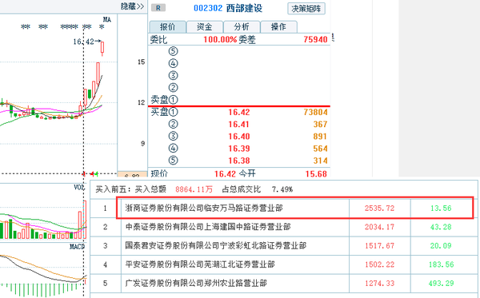The width and height of the screenshot is (480, 298).
Task: Select sell level ⑤ circle icon
Action: point(173,51)
